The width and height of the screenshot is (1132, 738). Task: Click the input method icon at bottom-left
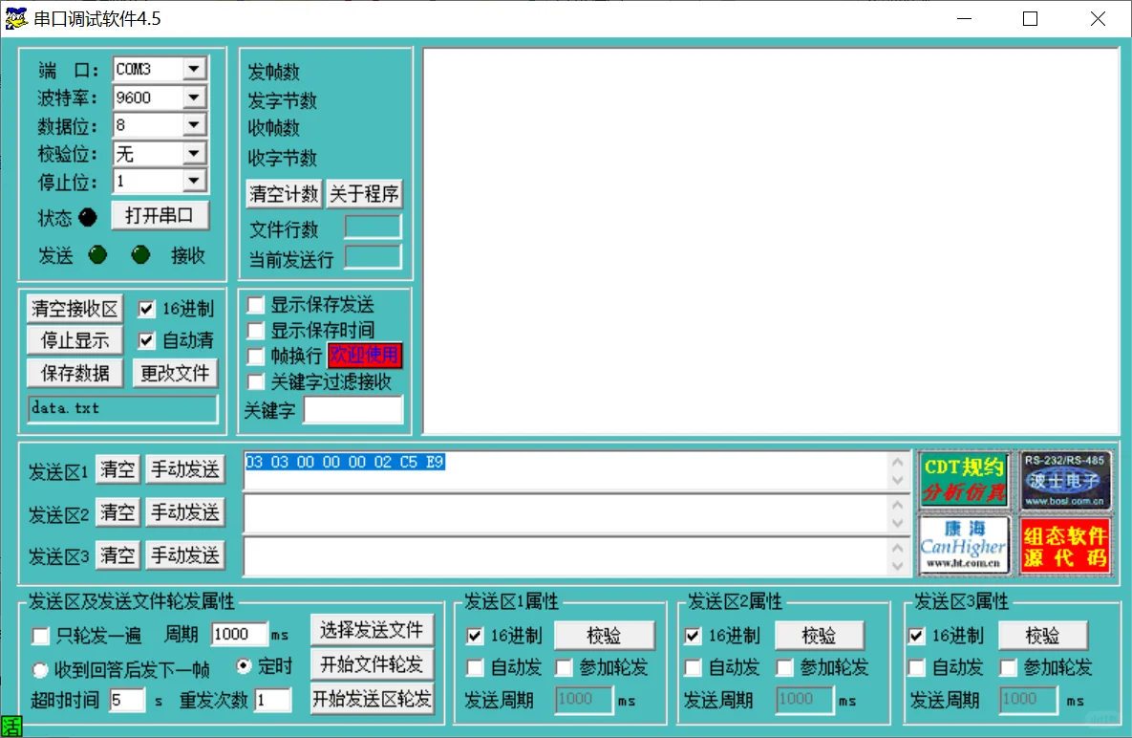11,727
